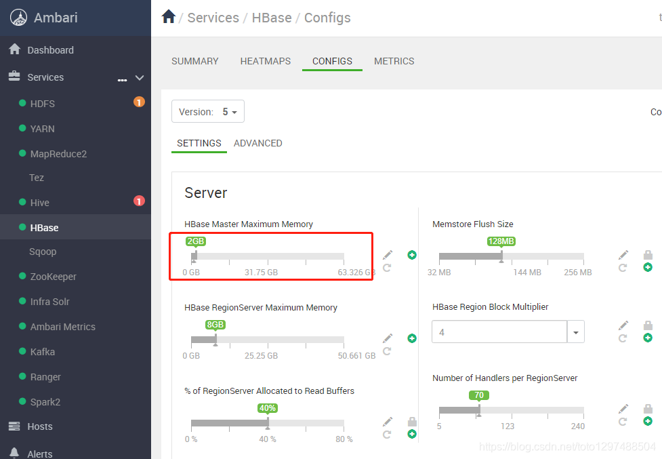Collapse the Services section chevron
The height and width of the screenshot is (459, 662).
(x=140, y=78)
